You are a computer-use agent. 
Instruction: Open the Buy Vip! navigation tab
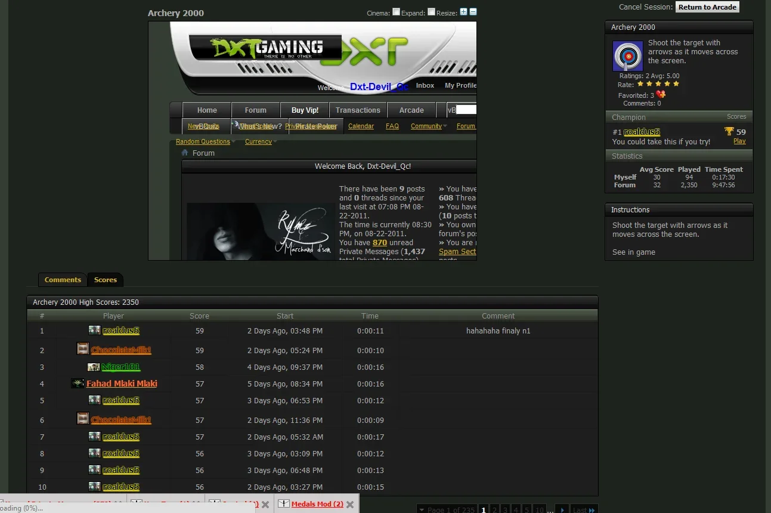coord(305,110)
